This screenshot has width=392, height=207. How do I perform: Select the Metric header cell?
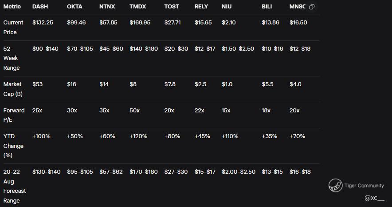click(12, 7)
